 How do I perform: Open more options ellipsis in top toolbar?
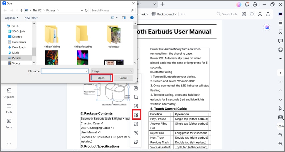click(x=183, y=14)
